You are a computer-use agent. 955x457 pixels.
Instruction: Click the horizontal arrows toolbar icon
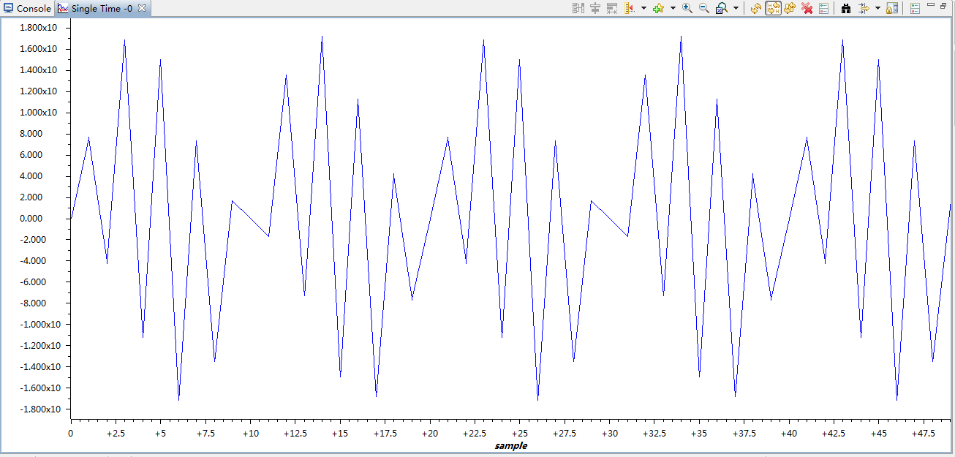pyautogui.click(x=863, y=8)
